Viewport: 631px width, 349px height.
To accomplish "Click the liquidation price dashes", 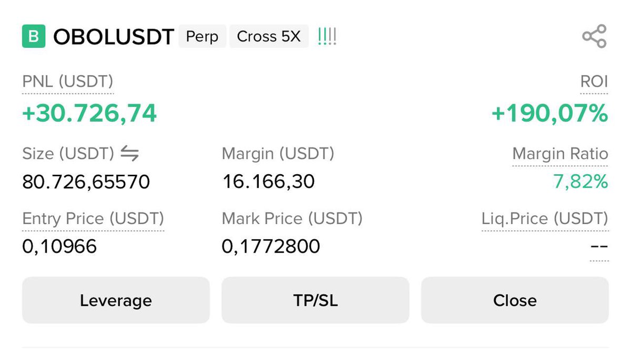I will coord(599,246).
